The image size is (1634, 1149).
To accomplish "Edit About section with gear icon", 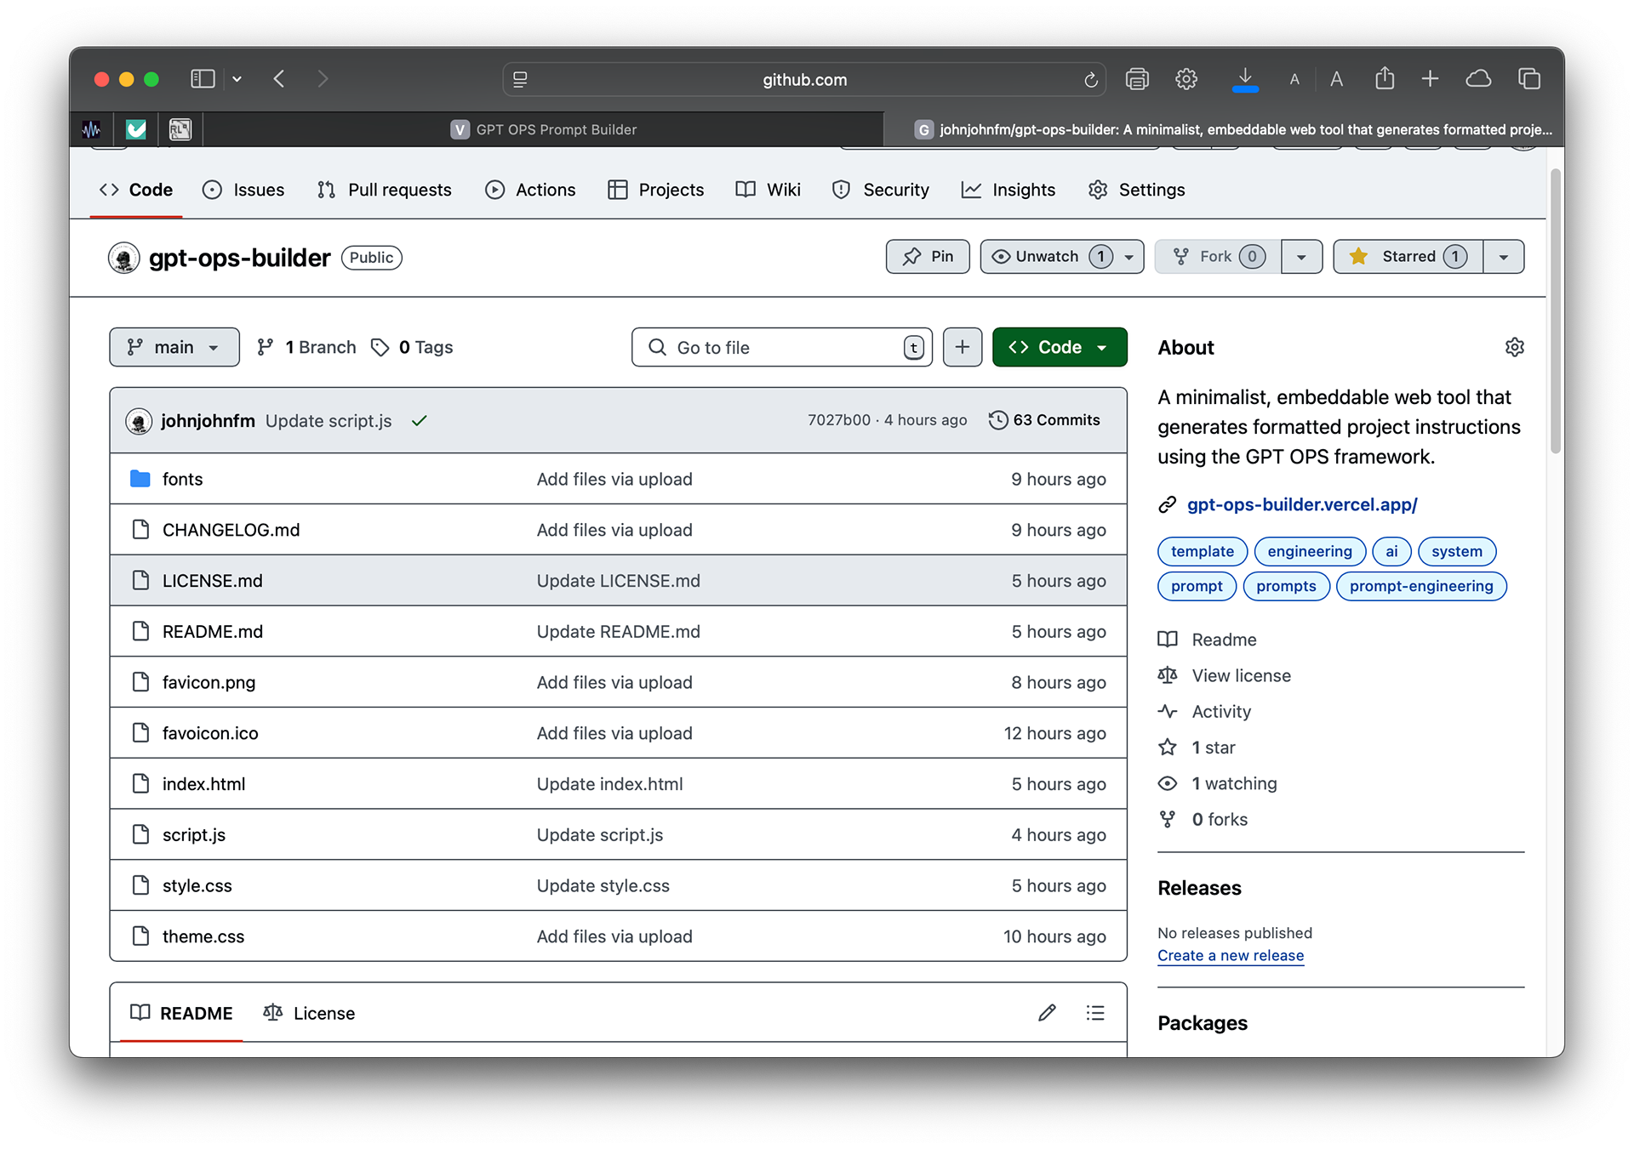I will tap(1515, 347).
